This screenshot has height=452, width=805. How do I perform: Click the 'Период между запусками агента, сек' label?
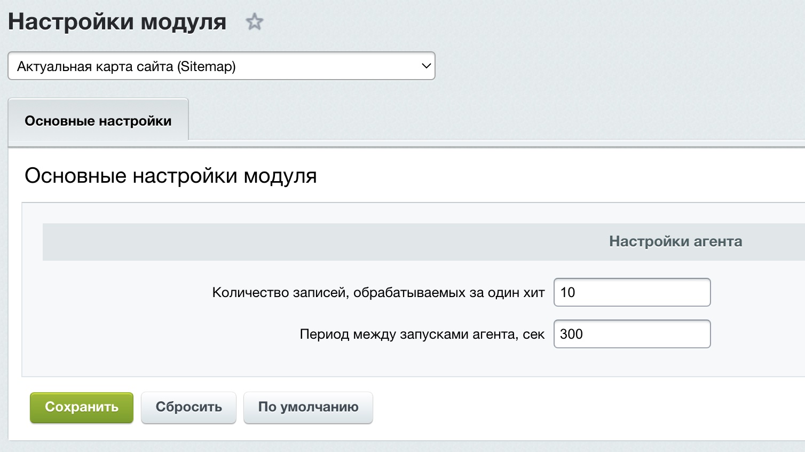pos(422,334)
